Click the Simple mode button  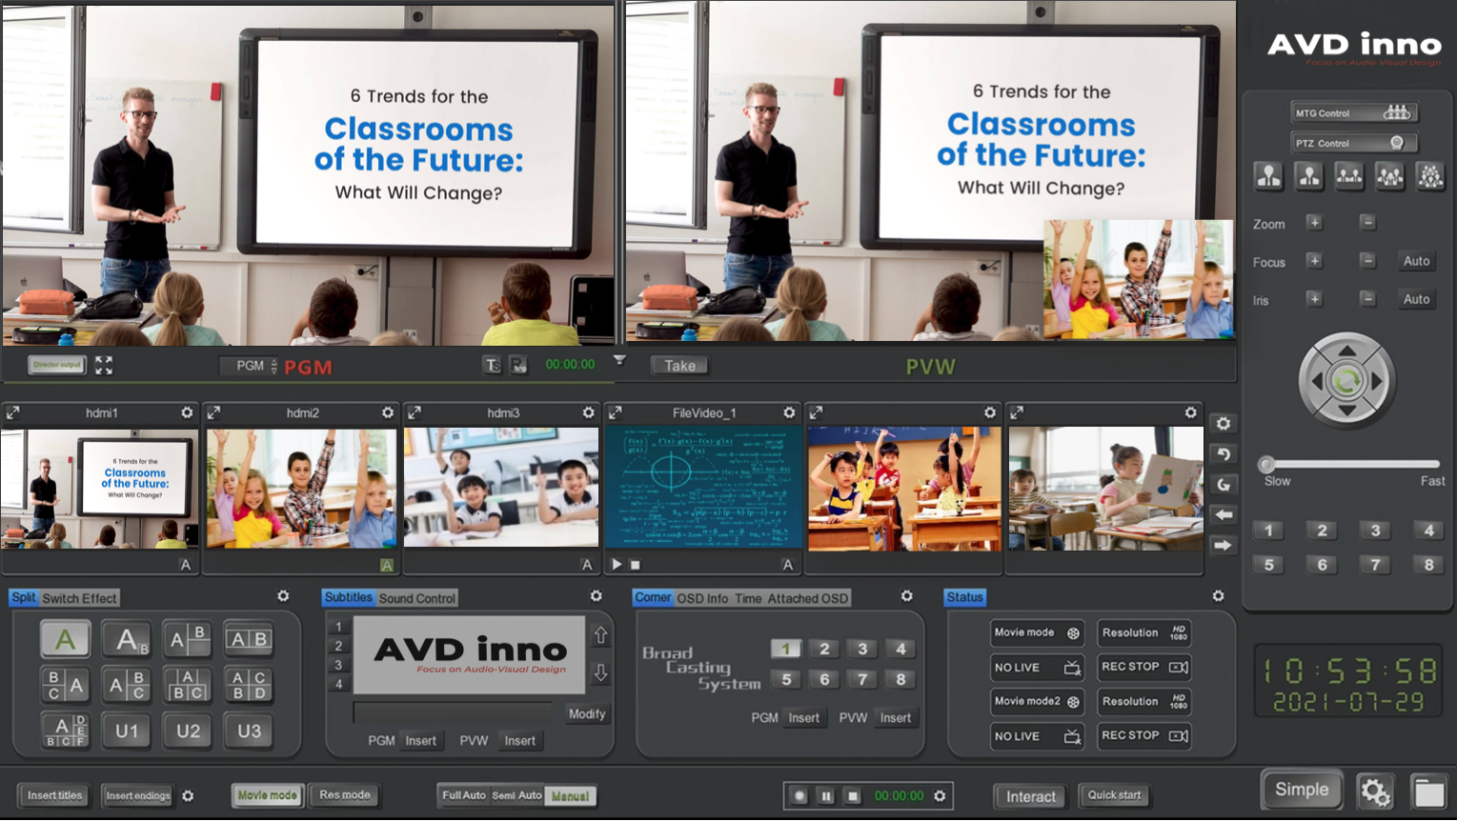coord(1302,790)
